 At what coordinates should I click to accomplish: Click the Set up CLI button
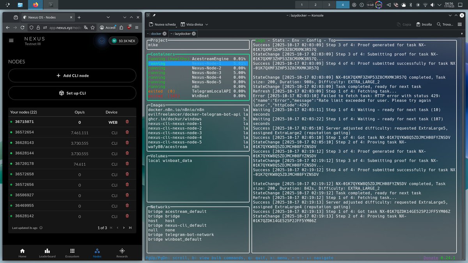pyautogui.click(x=72, y=93)
